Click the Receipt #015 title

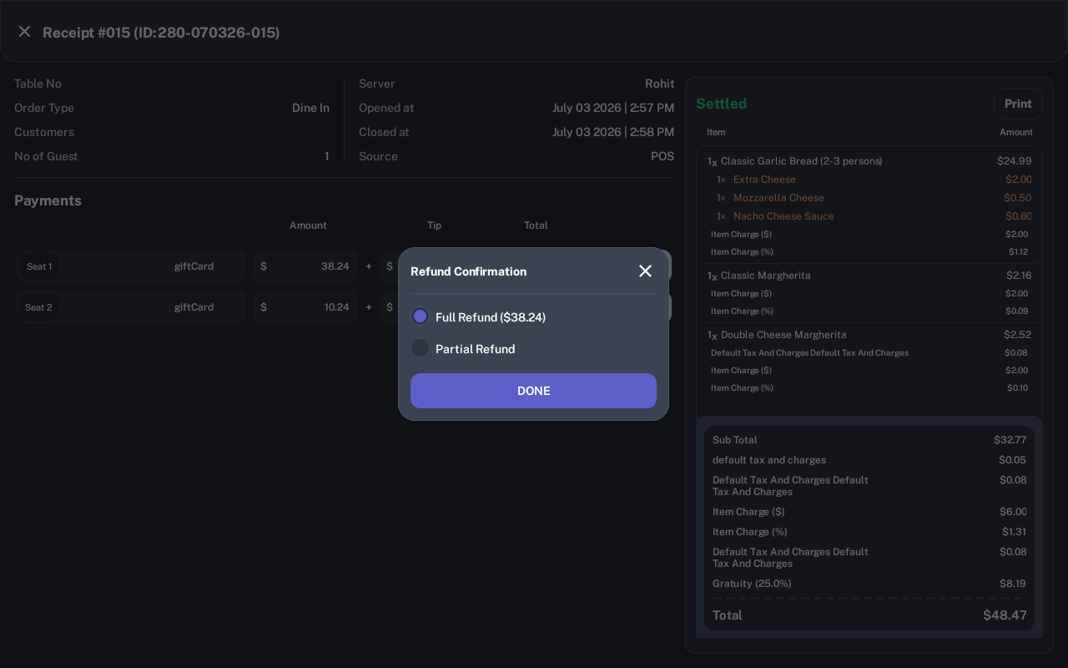(161, 33)
